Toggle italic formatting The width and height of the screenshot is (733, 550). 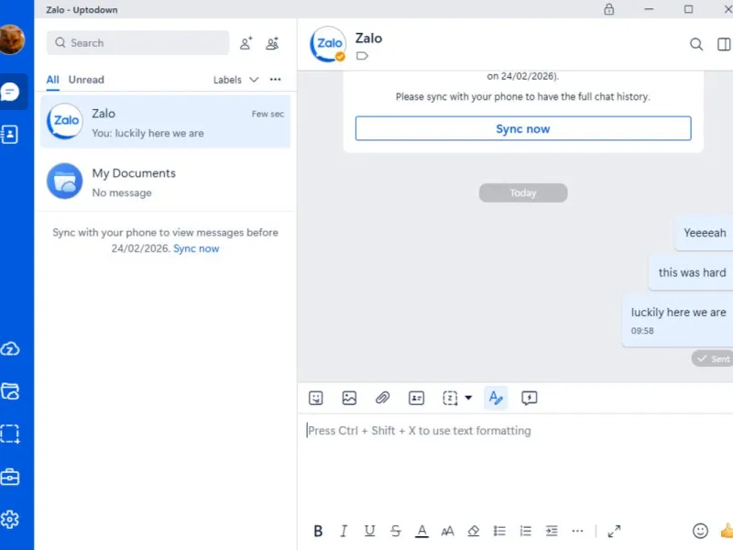[x=344, y=531]
